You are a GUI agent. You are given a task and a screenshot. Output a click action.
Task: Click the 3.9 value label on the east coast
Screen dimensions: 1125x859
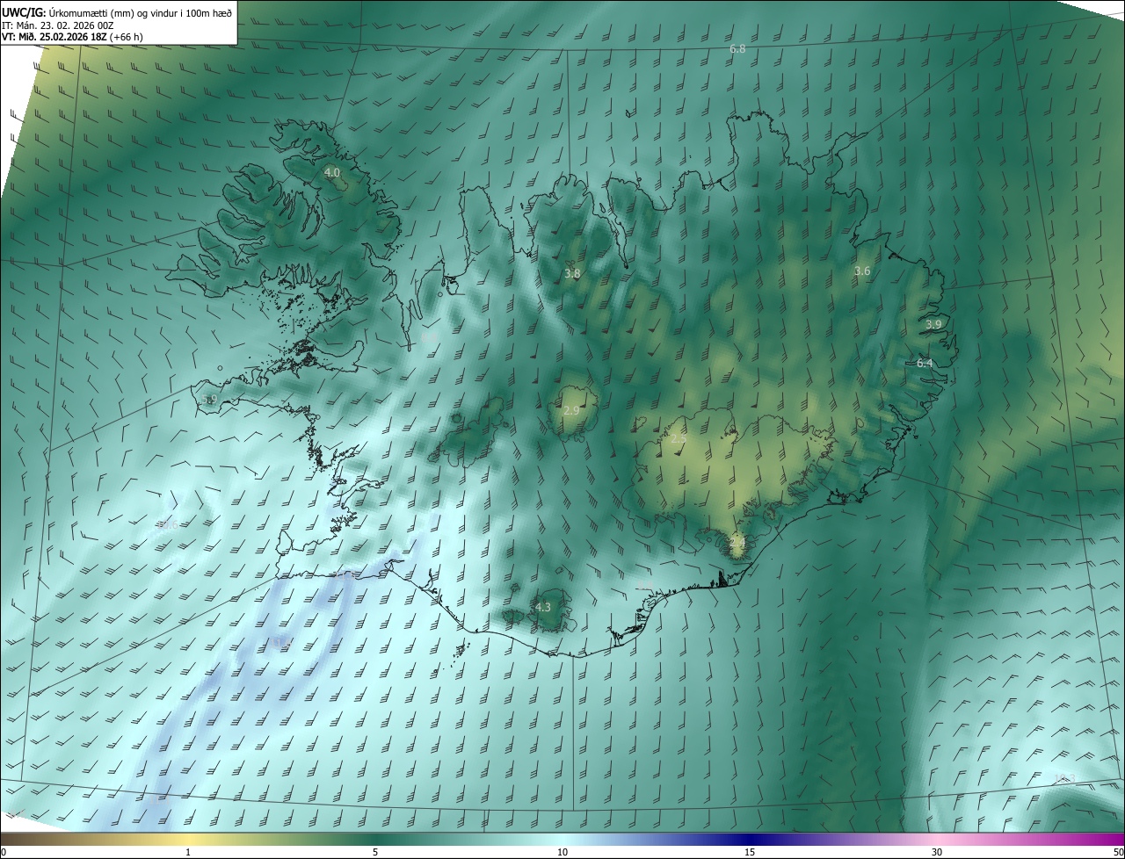click(x=933, y=325)
